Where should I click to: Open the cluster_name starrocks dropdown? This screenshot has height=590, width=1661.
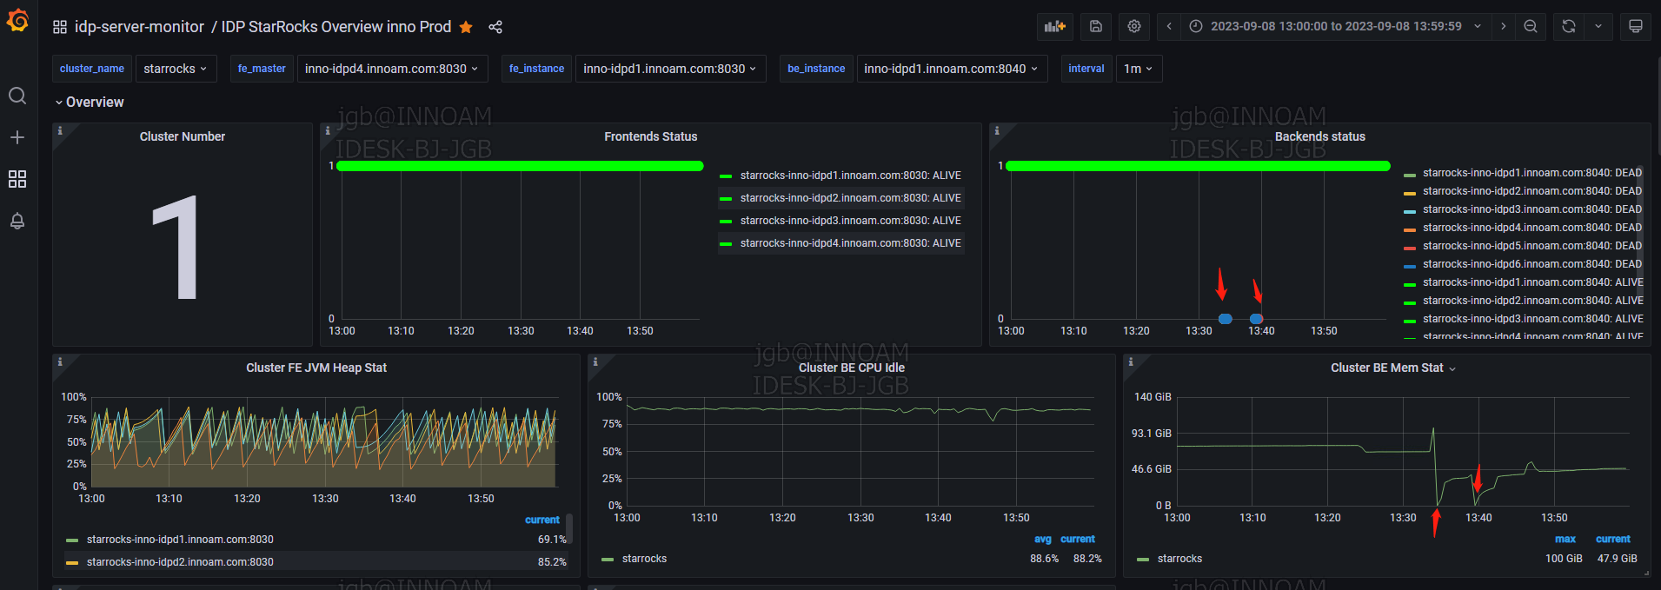[x=176, y=69]
